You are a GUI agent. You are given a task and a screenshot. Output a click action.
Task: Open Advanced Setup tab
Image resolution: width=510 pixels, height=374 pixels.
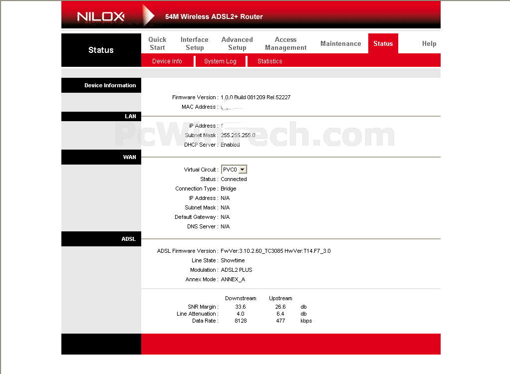click(x=237, y=43)
